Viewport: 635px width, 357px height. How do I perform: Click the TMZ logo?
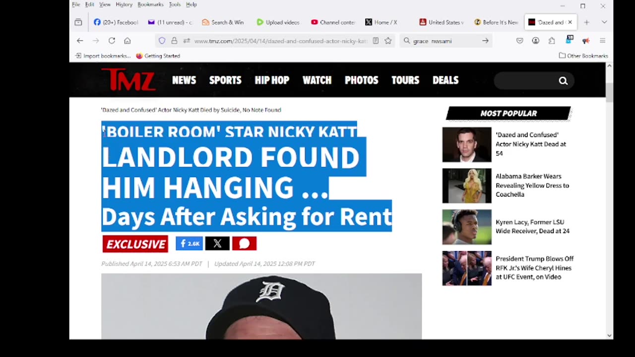pyautogui.click(x=128, y=80)
